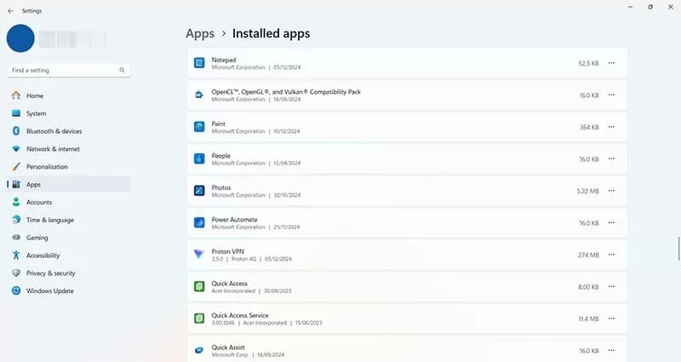Click the search magnifier icon
The image size is (681, 362).
pyautogui.click(x=122, y=70)
